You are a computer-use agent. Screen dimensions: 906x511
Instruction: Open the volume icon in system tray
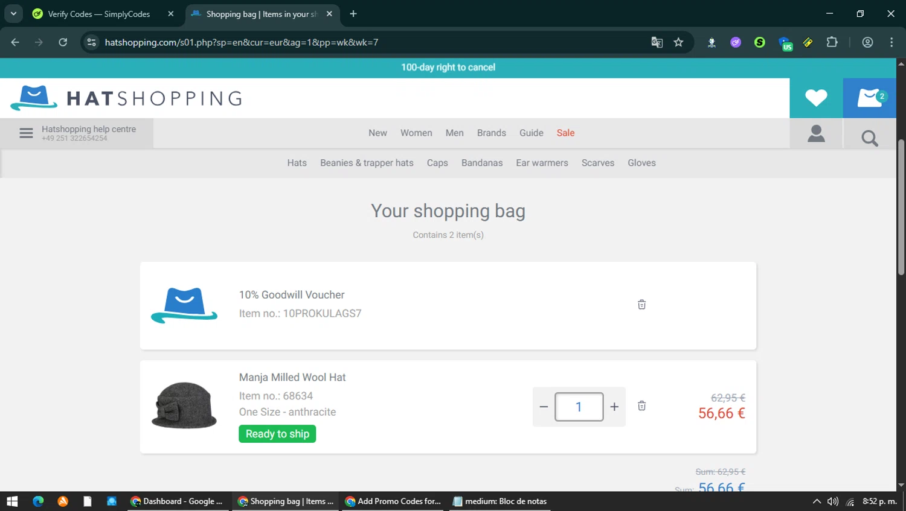coord(833,501)
